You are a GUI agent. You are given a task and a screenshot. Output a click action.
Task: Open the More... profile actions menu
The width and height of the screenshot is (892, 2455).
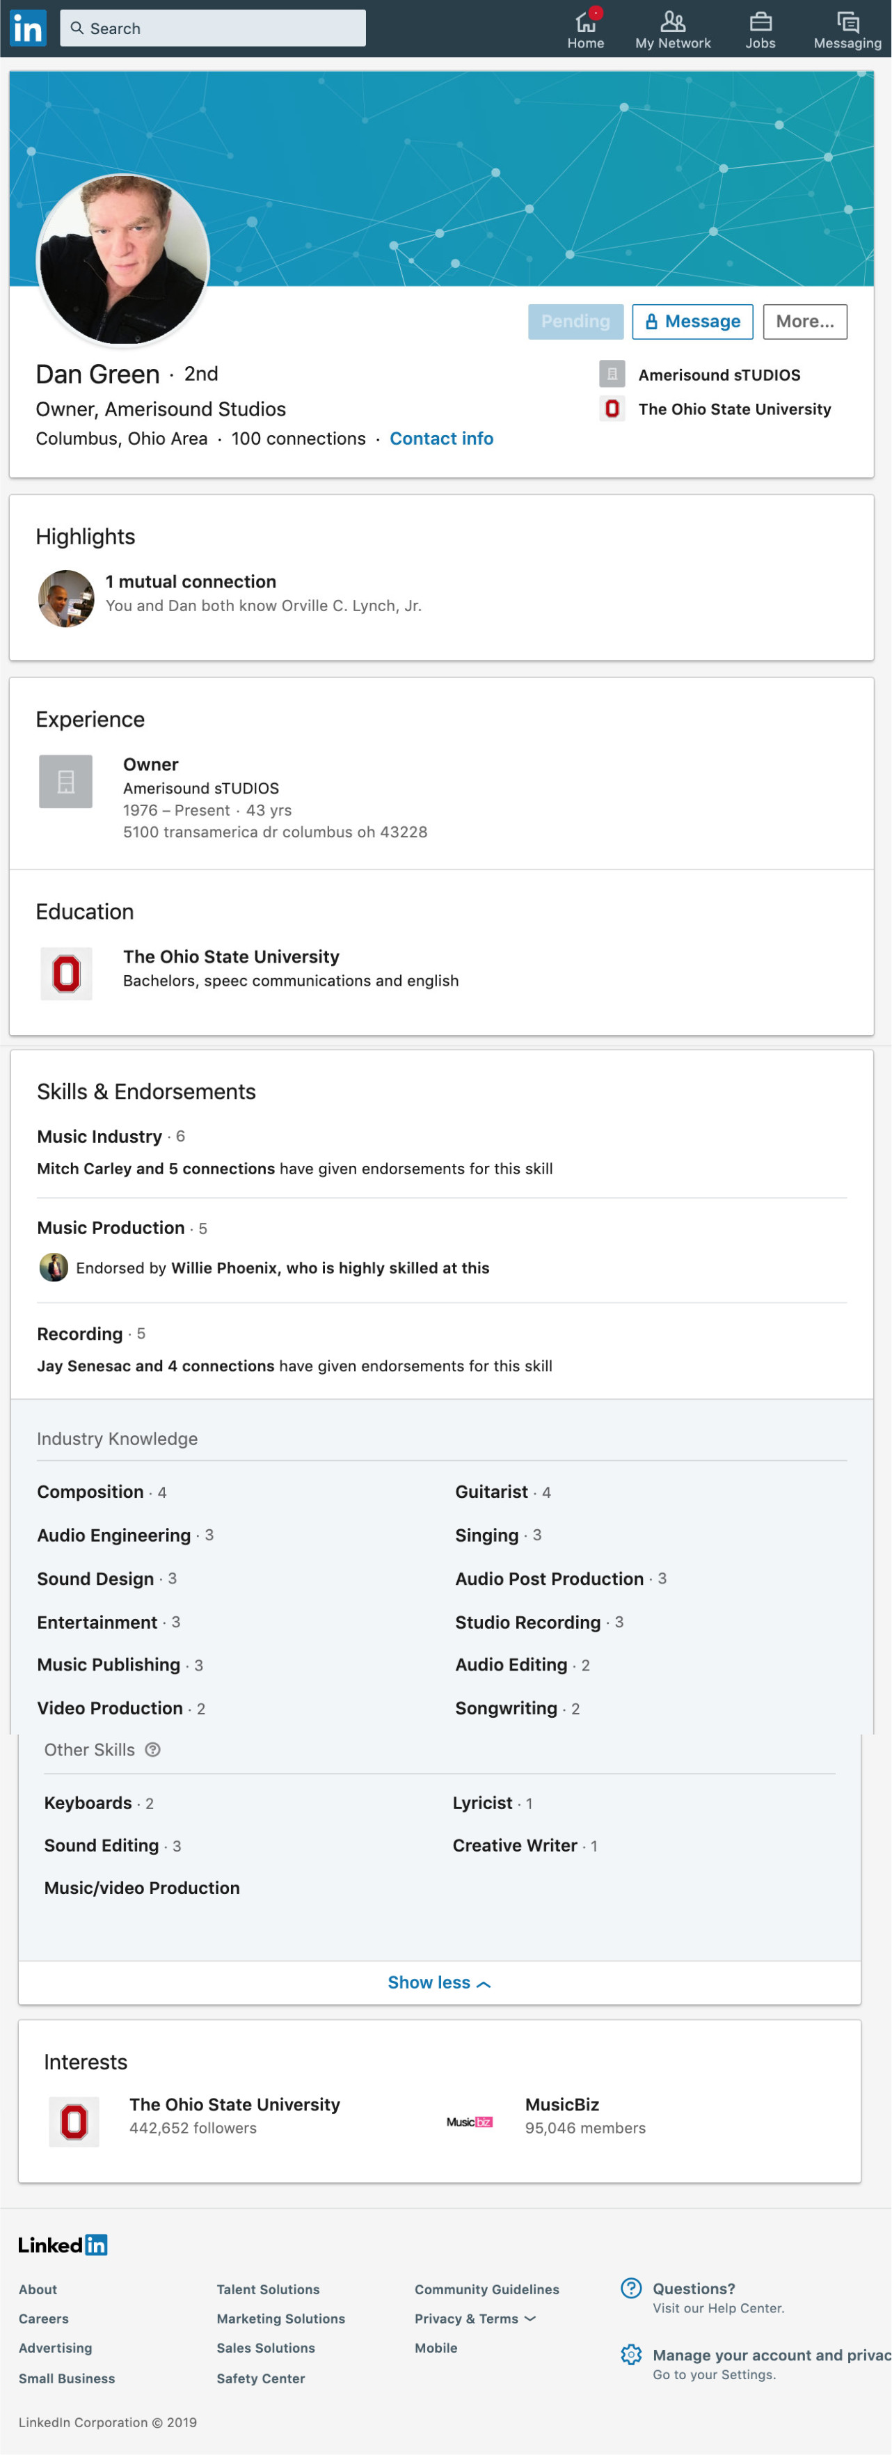coord(804,322)
